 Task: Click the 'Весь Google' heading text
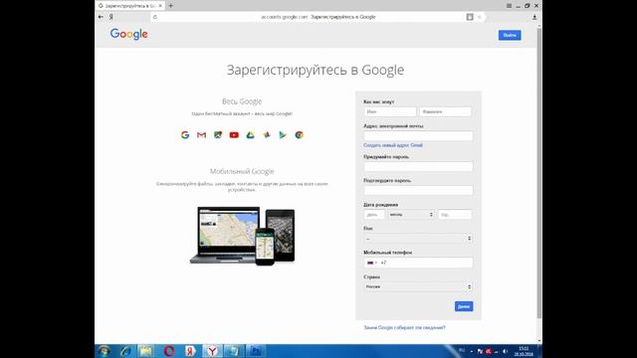(x=242, y=101)
